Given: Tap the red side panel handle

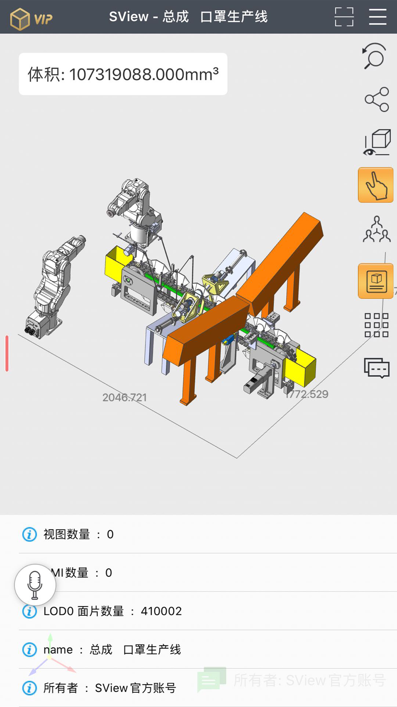Looking at the screenshot, I should (7, 353).
